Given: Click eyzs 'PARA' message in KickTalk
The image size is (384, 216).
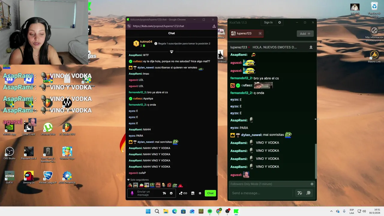Looking at the screenshot, I should click(x=239, y=128).
